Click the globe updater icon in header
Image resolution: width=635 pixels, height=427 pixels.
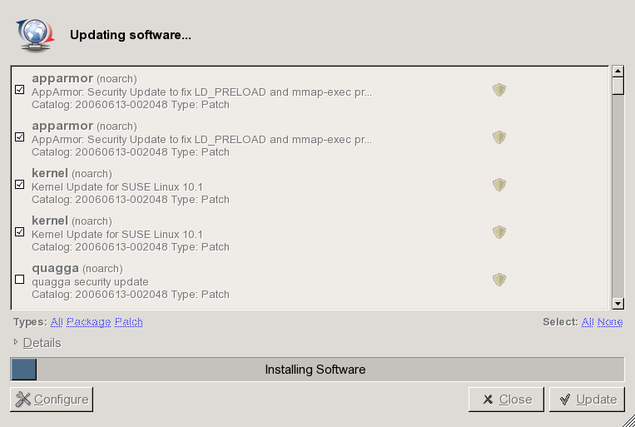click(34, 34)
